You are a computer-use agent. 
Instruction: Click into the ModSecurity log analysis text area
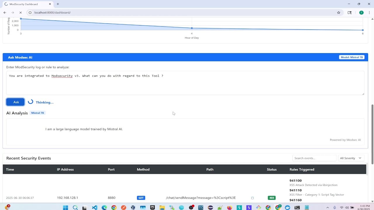[x=185, y=83]
